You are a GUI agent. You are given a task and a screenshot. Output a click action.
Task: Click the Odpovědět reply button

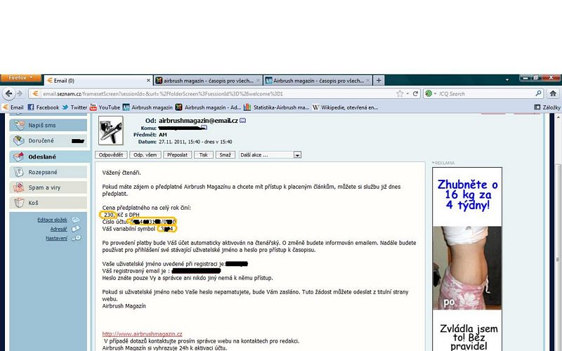pyautogui.click(x=112, y=154)
